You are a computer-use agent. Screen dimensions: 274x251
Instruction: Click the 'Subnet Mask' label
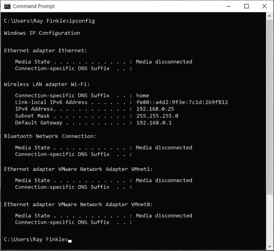tap(32, 116)
